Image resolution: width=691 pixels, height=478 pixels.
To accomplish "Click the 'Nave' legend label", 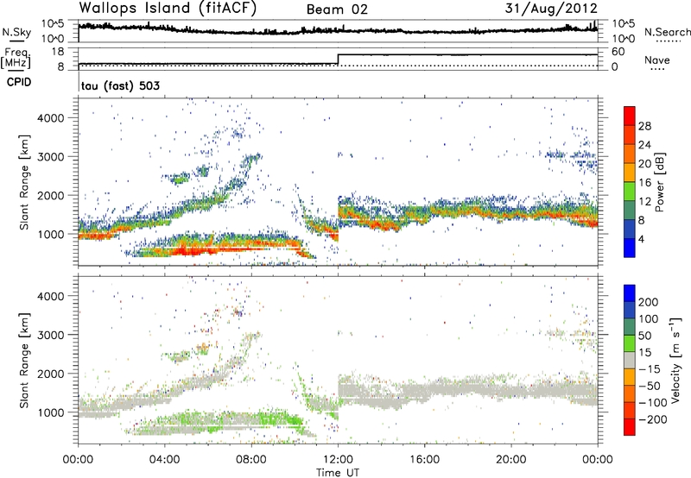I will pos(657,60).
